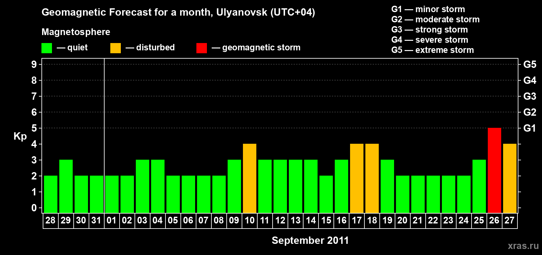Click the date label 28
Image resolution: width=542 pixels, height=255 pixels.
click(50, 221)
